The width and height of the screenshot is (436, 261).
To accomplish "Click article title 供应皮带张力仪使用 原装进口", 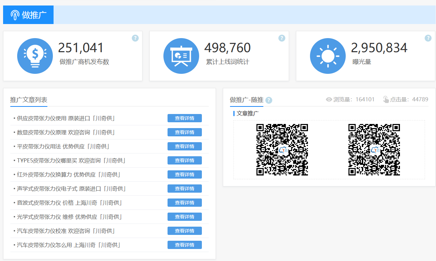I will (x=66, y=118).
